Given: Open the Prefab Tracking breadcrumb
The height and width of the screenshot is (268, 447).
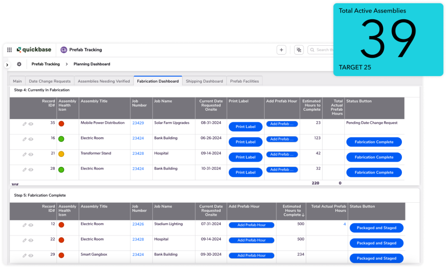Looking at the screenshot, I should tap(45, 64).
